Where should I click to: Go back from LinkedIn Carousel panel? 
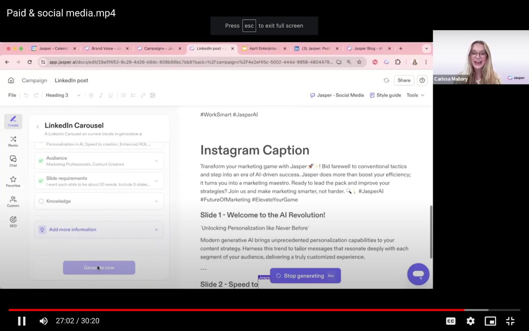[x=38, y=126]
